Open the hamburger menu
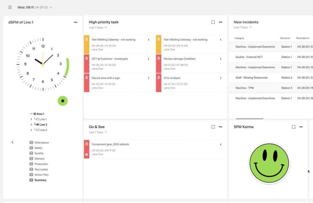 10,7
